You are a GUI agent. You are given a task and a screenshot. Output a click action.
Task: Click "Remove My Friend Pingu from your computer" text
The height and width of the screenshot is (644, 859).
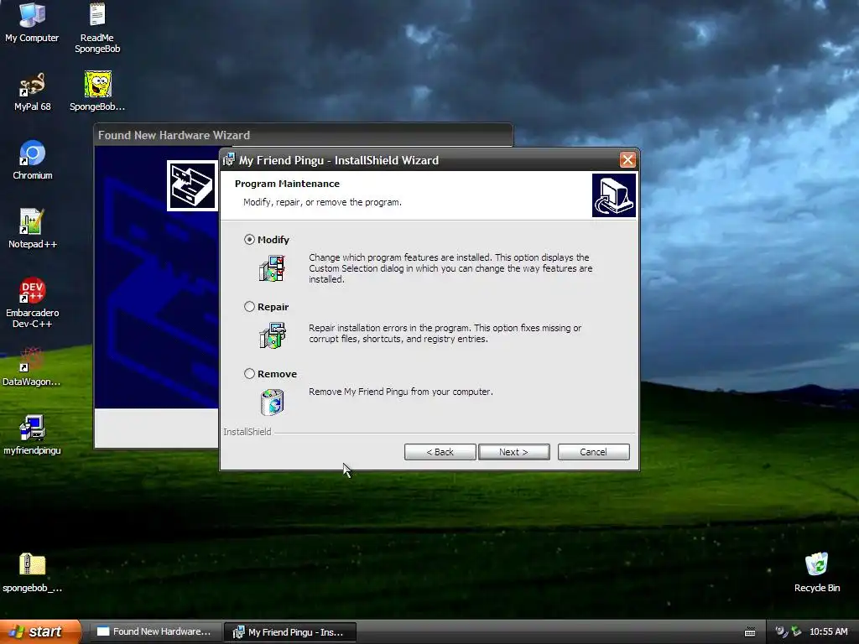401,392
